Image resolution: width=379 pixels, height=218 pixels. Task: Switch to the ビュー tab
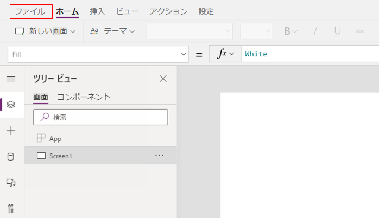tap(127, 11)
